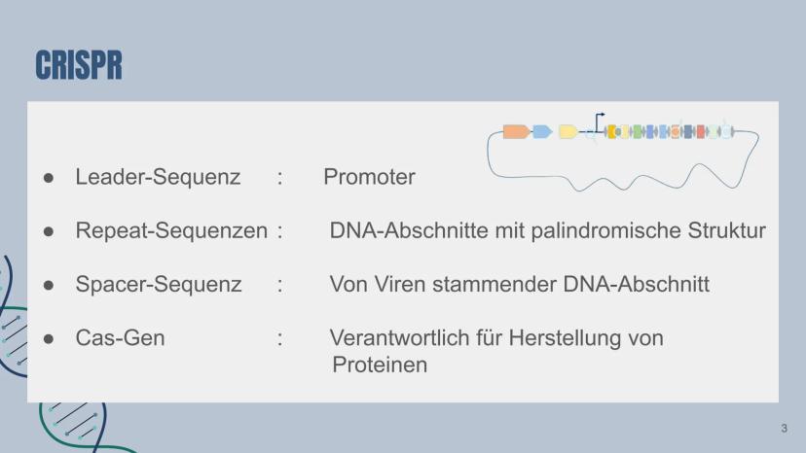Click the text about palindromische Struktur
The height and width of the screenshot is (453, 806).
(547, 231)
